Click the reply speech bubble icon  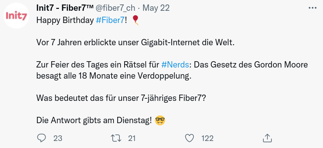tap(42, 138)
